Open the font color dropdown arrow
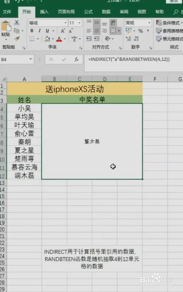The width and height of the screenshot is (183, 292). click(x=65, y=39)
